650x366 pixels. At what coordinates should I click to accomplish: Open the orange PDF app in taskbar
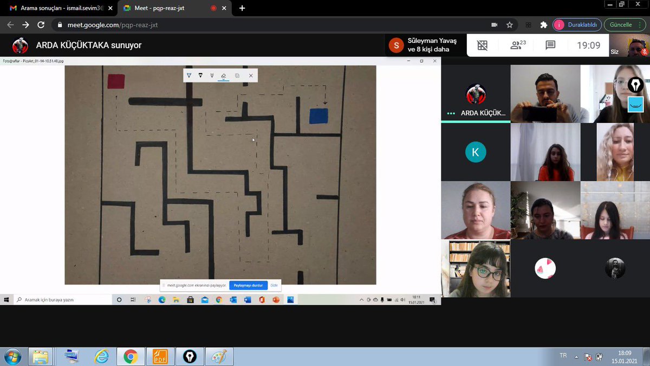(x=160, y=357)
